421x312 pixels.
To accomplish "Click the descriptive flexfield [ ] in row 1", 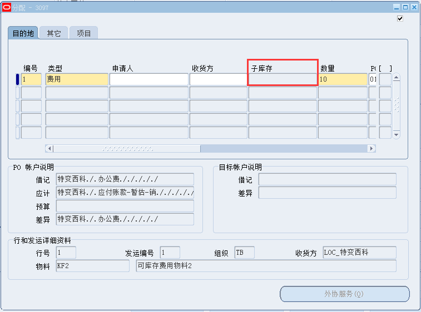I will pyautogui.click(x=385, y=79).
